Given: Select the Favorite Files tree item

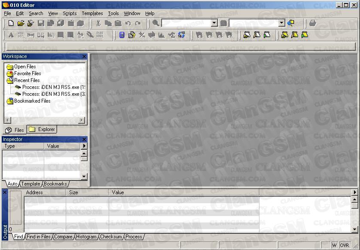Looking at the screenshot, I should click(x=27, y=73).
